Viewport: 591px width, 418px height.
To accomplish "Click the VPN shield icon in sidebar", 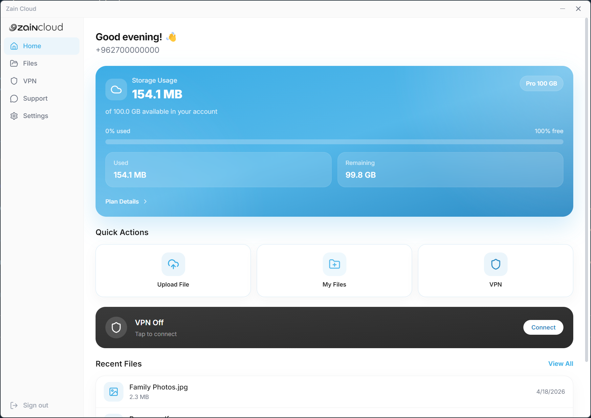I will click(14, 81).
